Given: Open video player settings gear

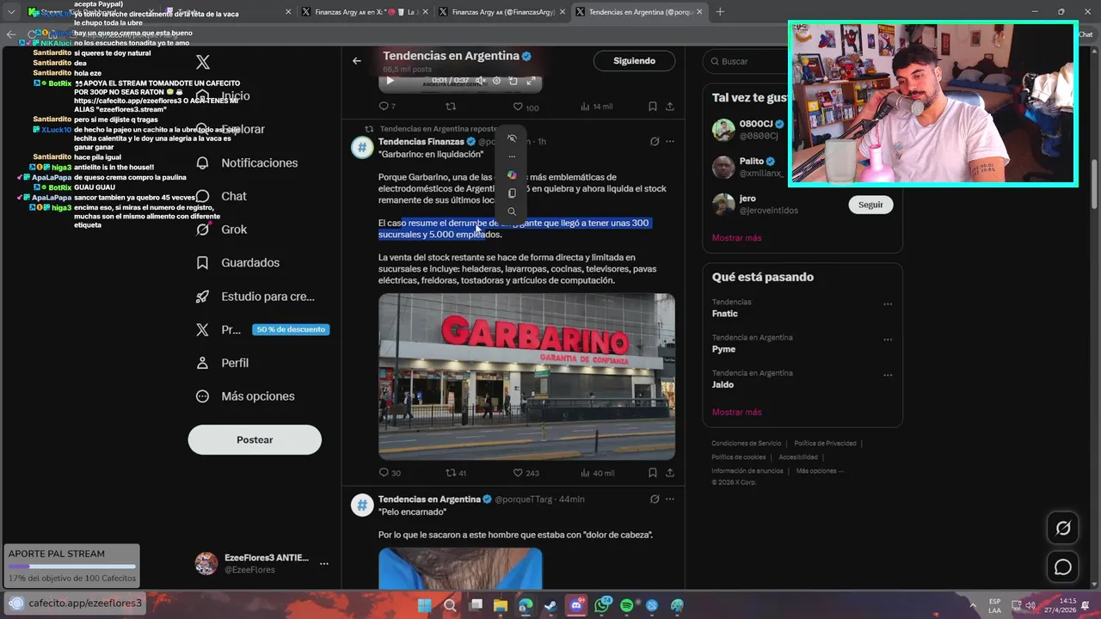Looking at the screenshot, I should pos(496,81).
